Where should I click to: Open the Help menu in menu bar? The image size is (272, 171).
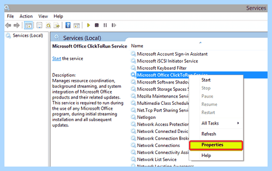(x=58, y=16)
